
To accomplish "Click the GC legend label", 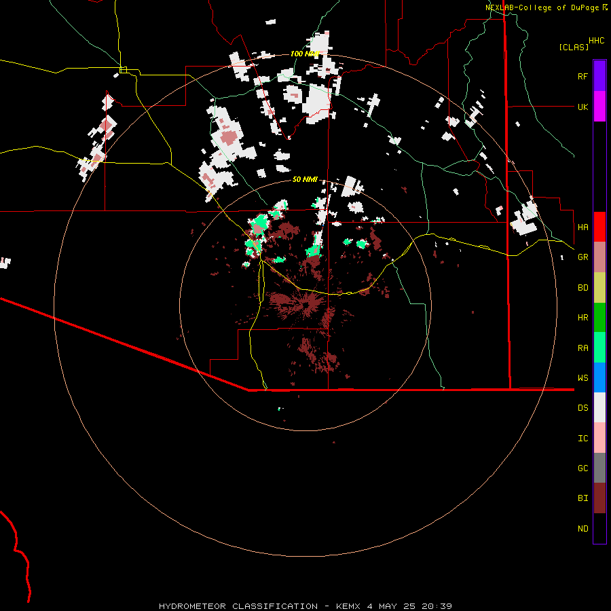I will (582, 468).
